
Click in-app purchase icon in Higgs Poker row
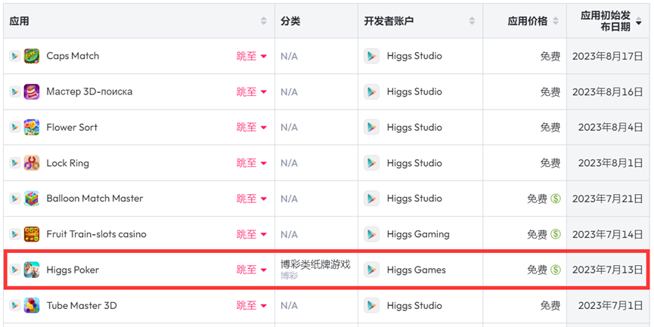[x=556, y=270]
